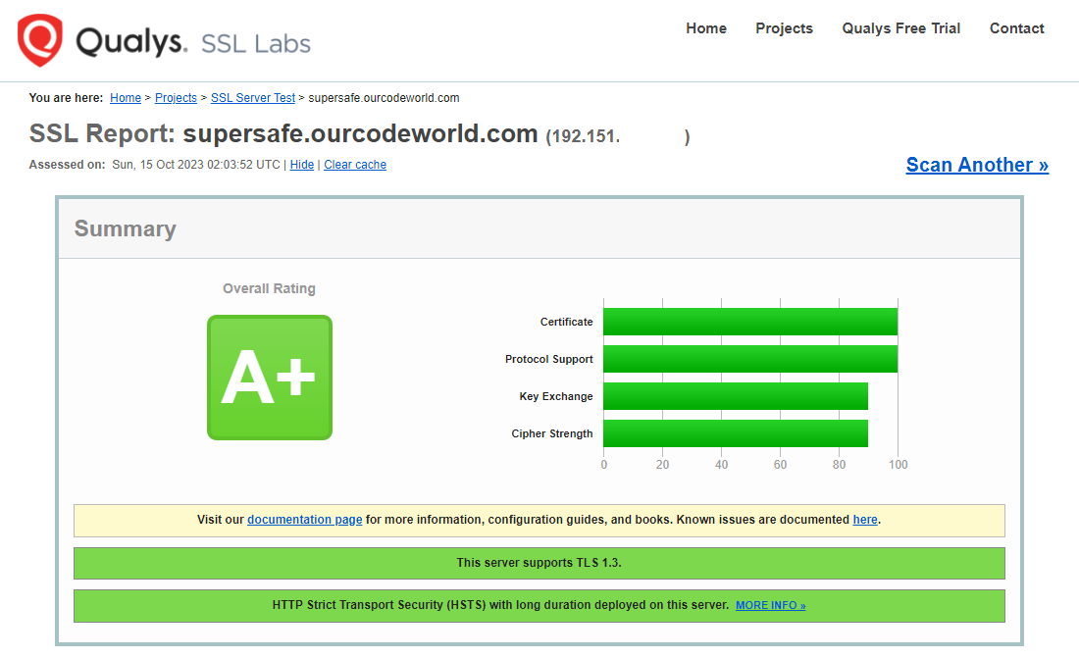Image resolution: width=1079 pixels, height=658 pixels.
Task: Clear the cached scan results
Action: click(x=354, y=164)
